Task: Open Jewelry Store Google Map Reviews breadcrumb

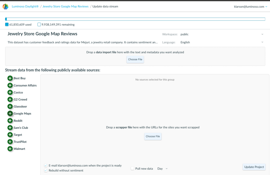Action: pos(65,6)
